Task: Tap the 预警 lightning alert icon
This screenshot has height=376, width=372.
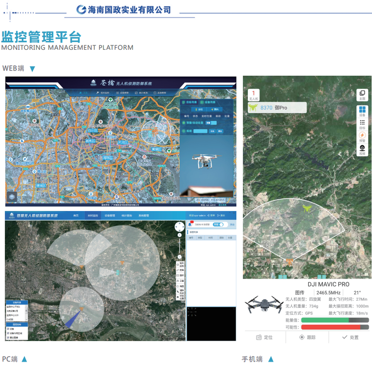Action: [362, 137]
